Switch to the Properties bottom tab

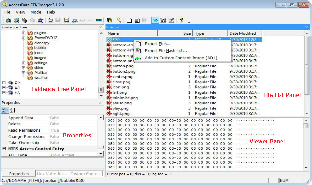pyautogui.click(x=19, y=174)
